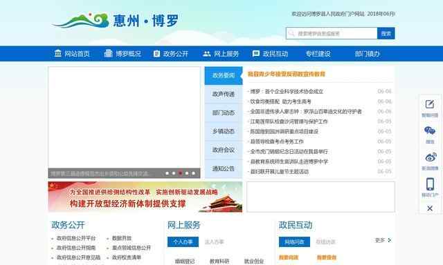The height and width of the screenshot is (265, 443).
Task: Open the feedback pencil icon in side panel
Action: (x=430, y=104)
